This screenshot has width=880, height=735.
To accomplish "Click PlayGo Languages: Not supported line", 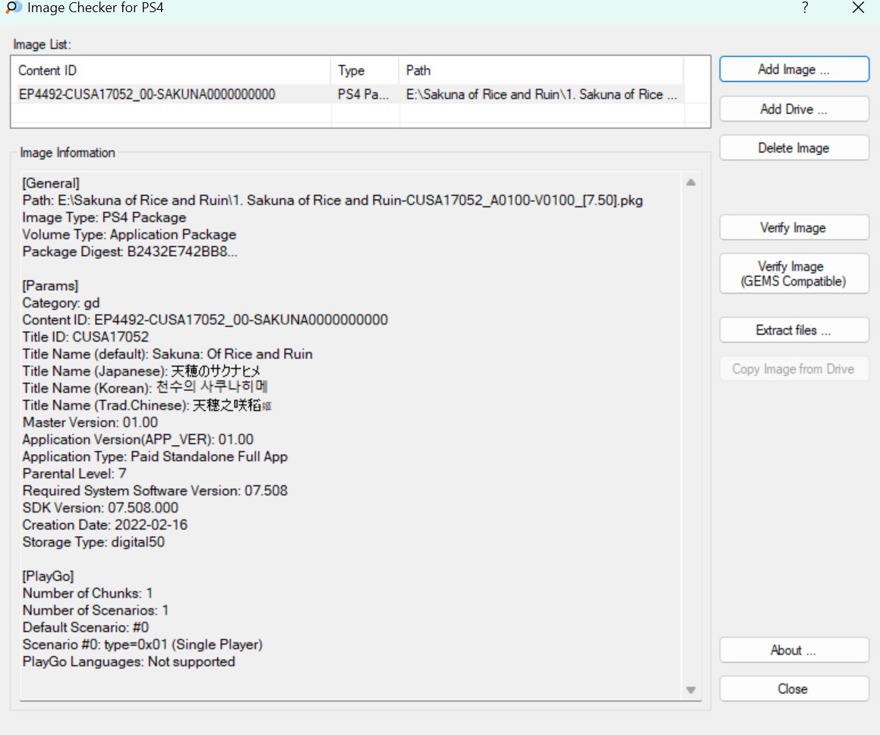I will pyautogui.click(x=129, y=662).
